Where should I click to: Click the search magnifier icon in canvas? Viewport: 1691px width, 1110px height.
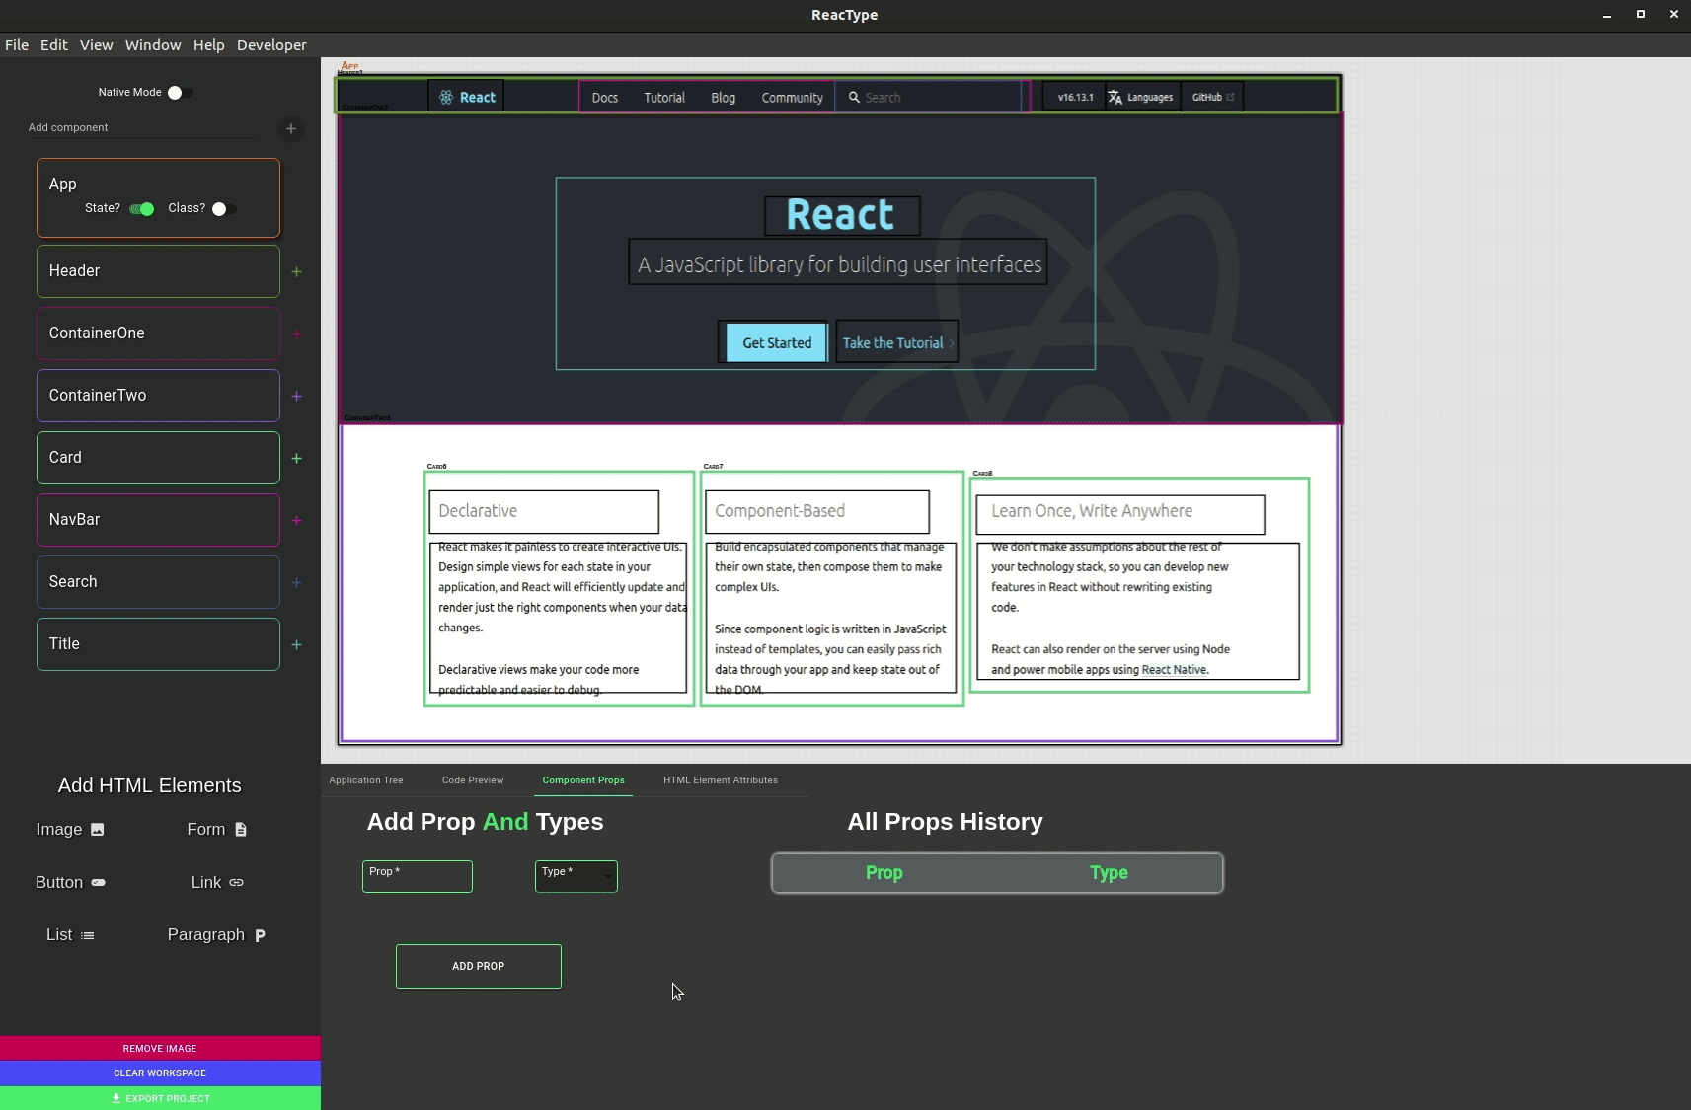[854, 97]
